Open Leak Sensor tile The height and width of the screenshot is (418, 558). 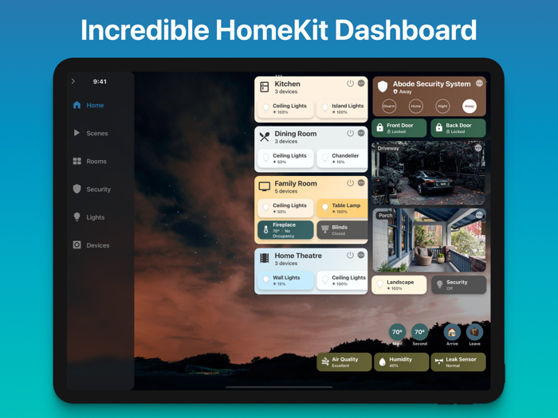click(x=458, y=361)
